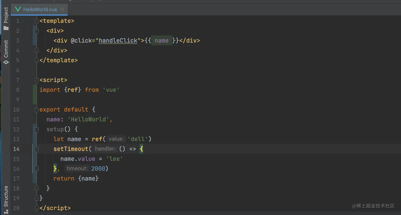
Task: Click the 2000 timeout value
Action: coord(98,169)
